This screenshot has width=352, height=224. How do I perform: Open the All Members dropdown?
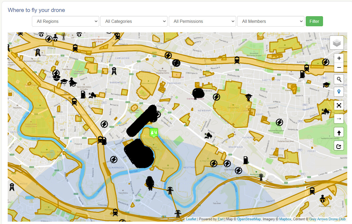coord(271,21)
